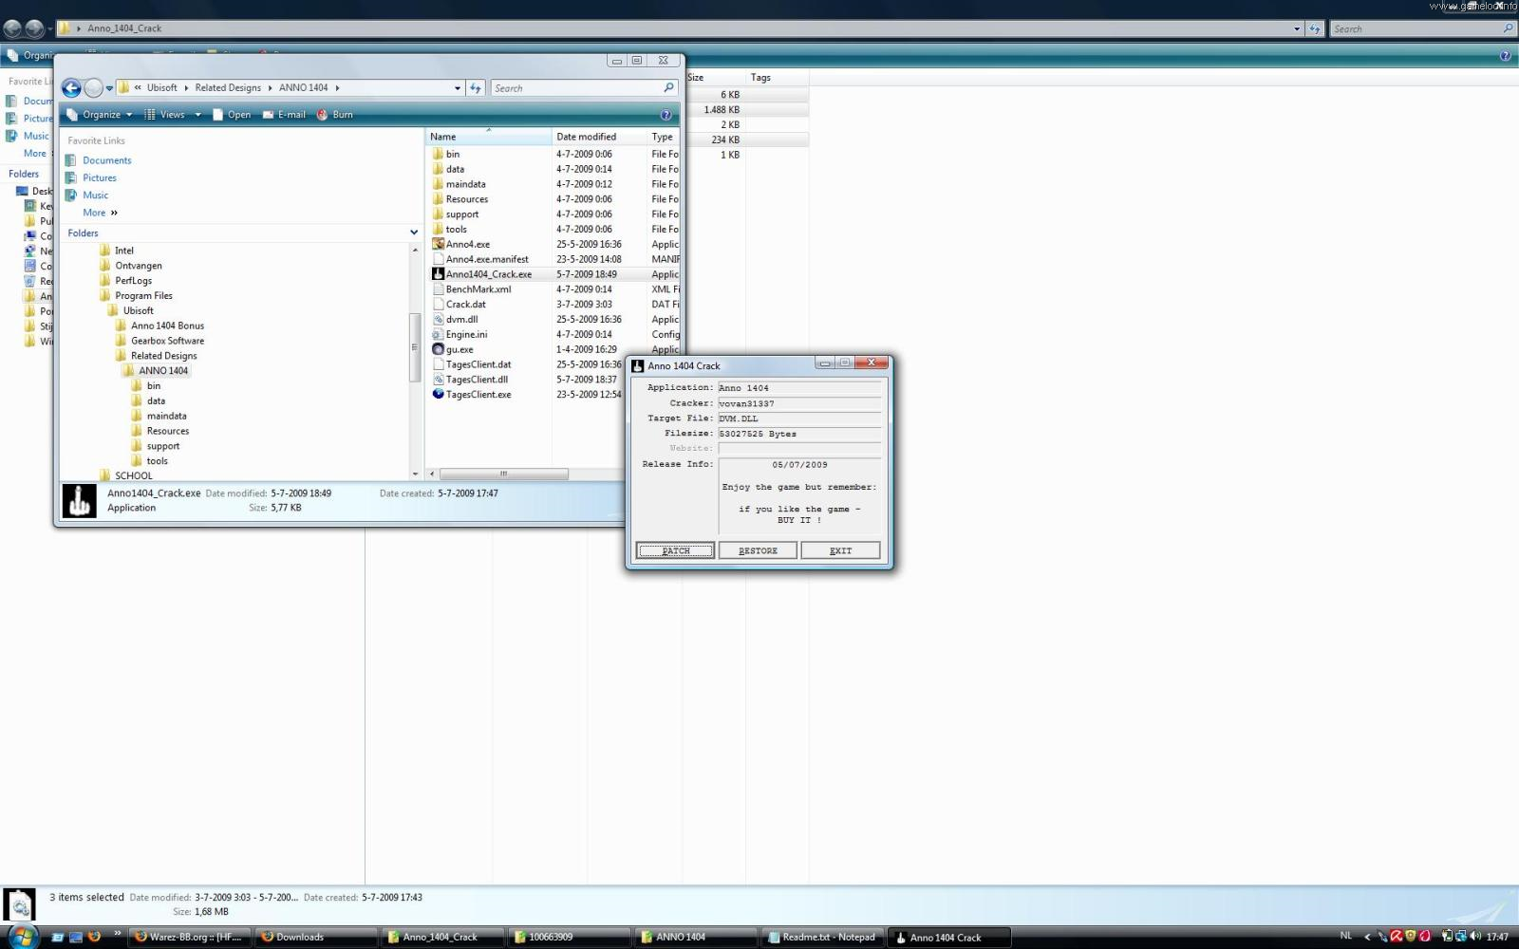
Task: Open the Recent Pages dropdown beside Forward button
Action: (x=109, y=89)
